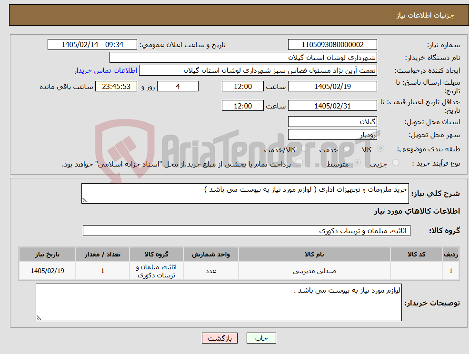Select the کالا radio button

pyautogui.click(x=381, y=148)
